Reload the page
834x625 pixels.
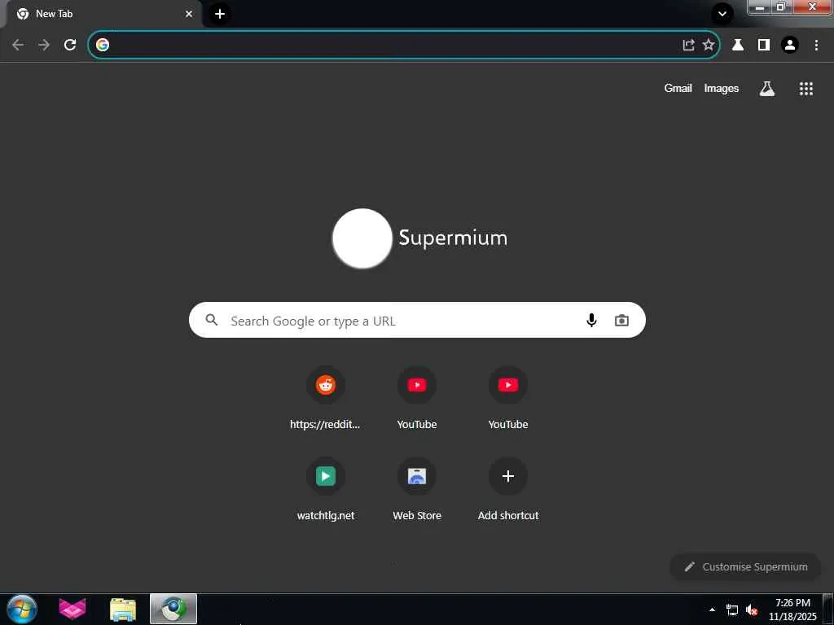[x=70, y=45]
